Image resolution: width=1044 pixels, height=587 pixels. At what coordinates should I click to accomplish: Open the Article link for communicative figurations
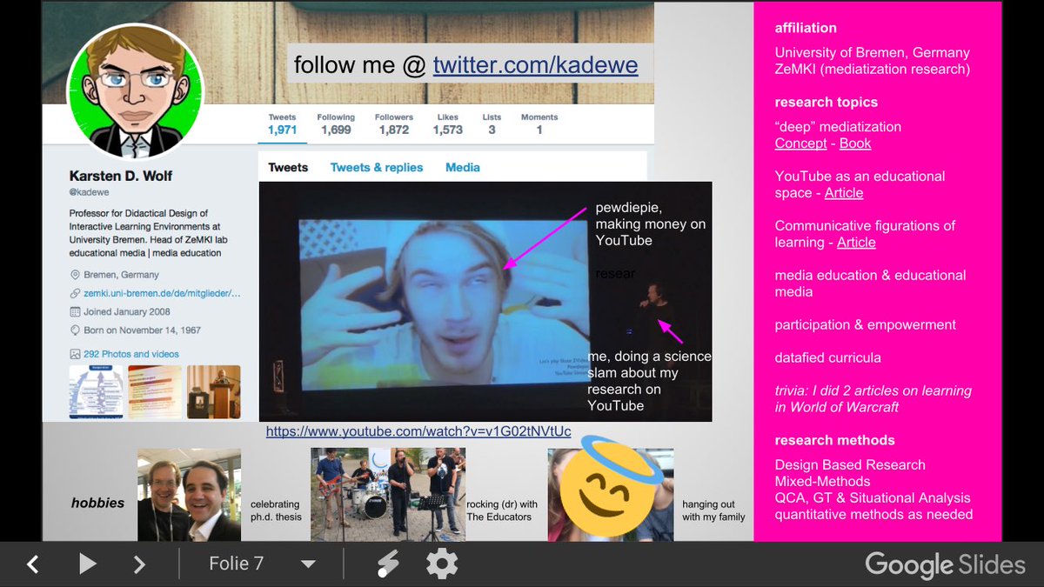pyautogui.click(x=856, y=243)
